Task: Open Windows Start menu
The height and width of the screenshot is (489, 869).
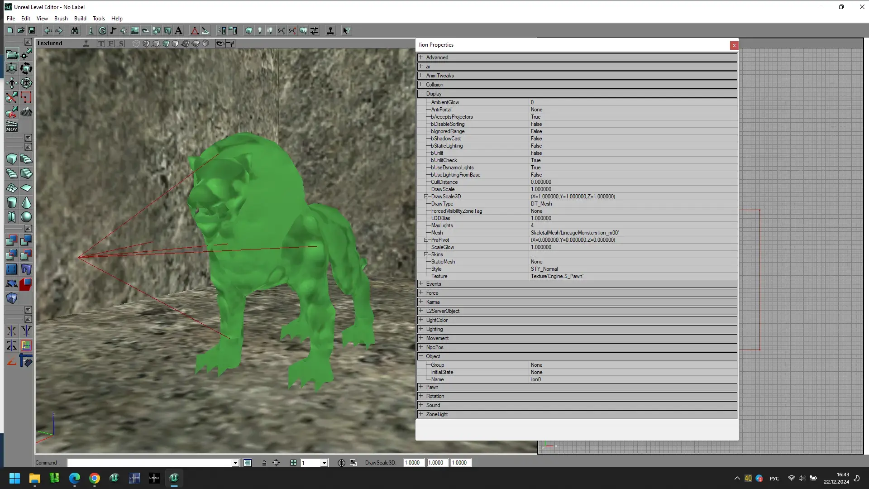Action: click(14, 478)
